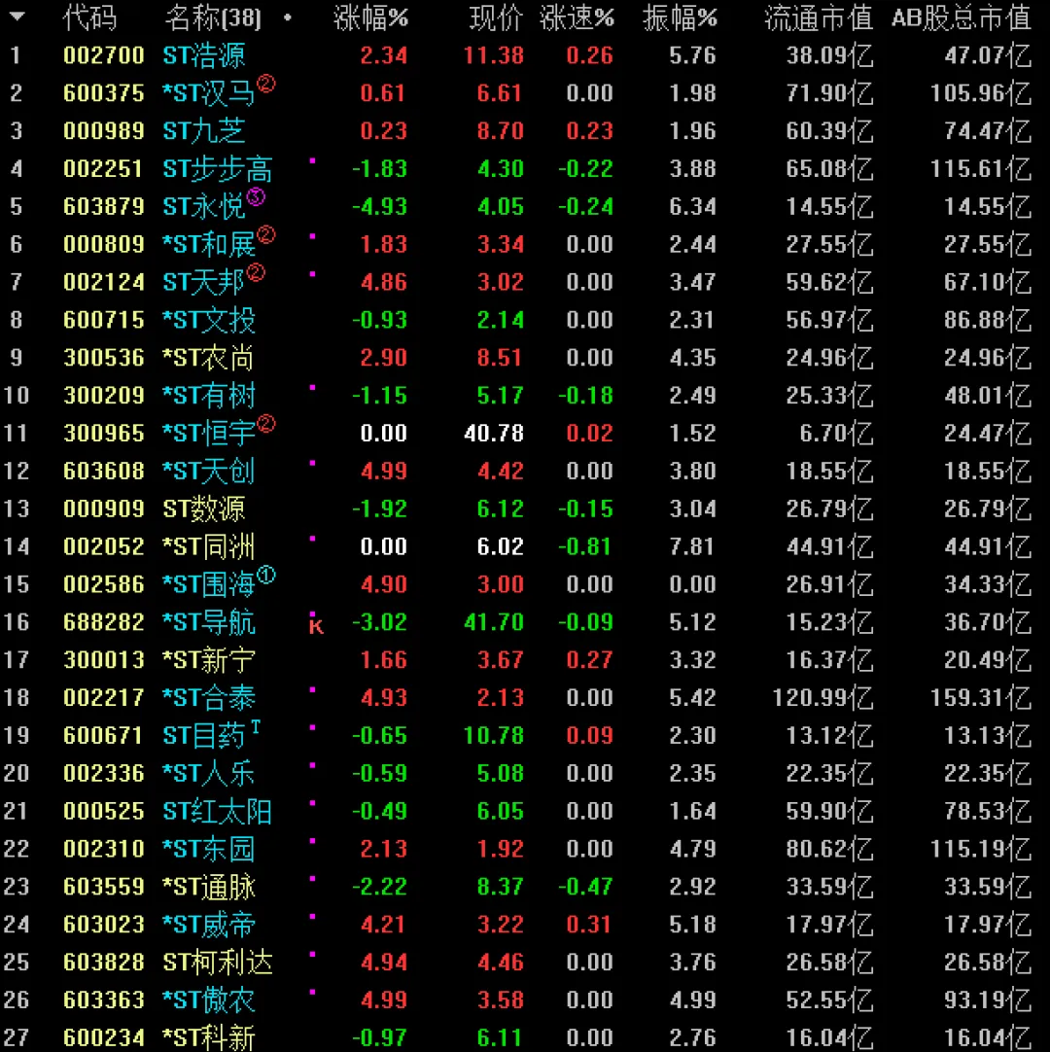Click the magenta dot marker in ST柯利达 row
This screenshot has width=1050, height=1052.
coord(312,954)
